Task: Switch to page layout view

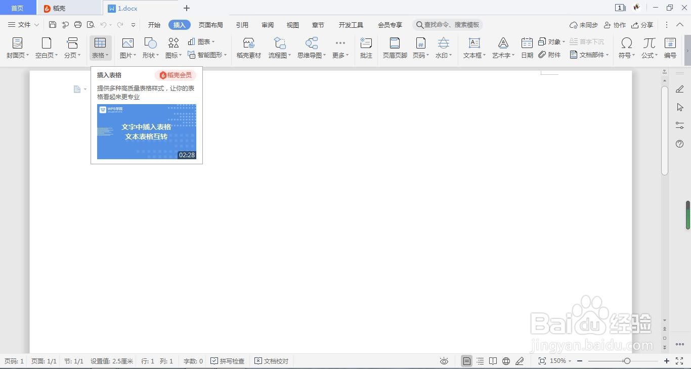Action: (x=467, y=361)
